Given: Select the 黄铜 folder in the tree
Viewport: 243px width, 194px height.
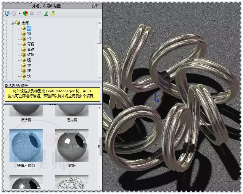Looking at the screenshot, I should click(x=31, y=50).
